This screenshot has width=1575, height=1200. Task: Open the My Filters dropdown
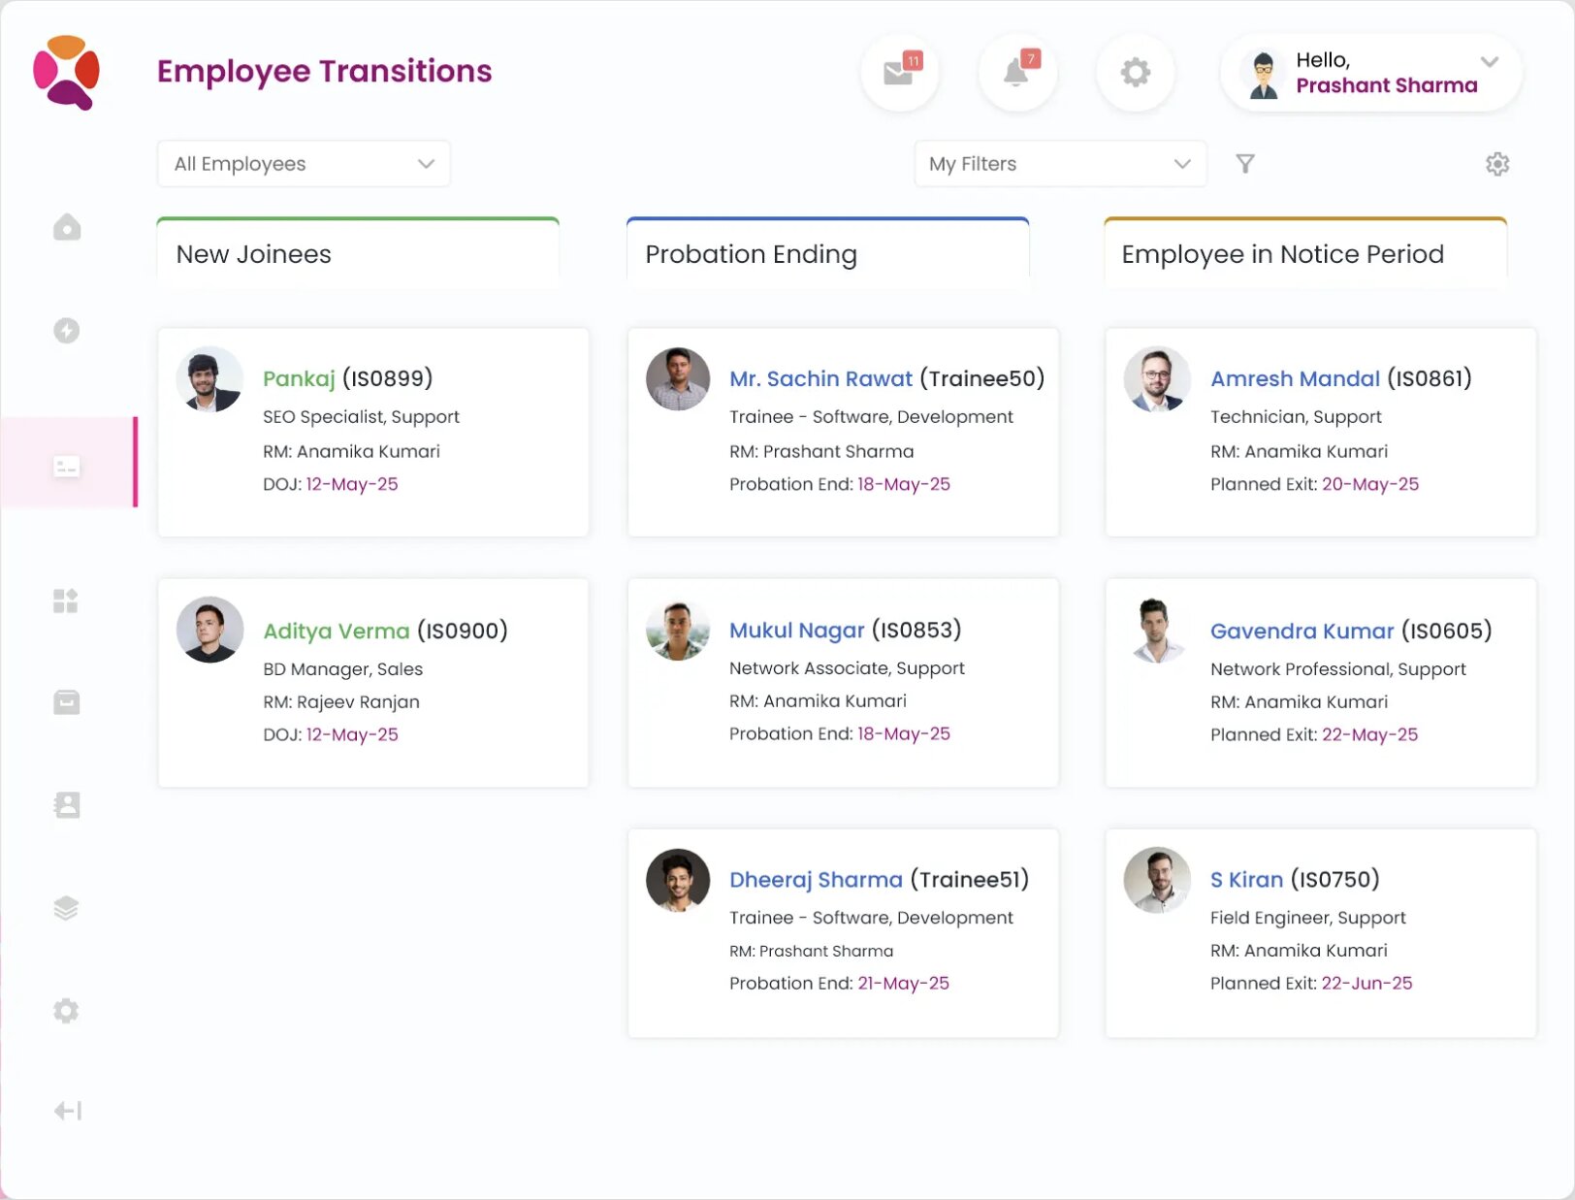click(1060, 164)
